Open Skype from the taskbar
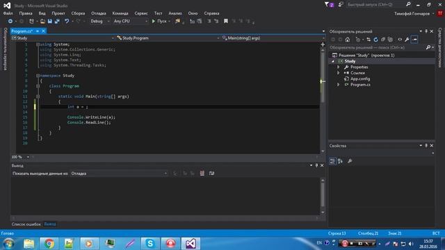 (150, 244)
